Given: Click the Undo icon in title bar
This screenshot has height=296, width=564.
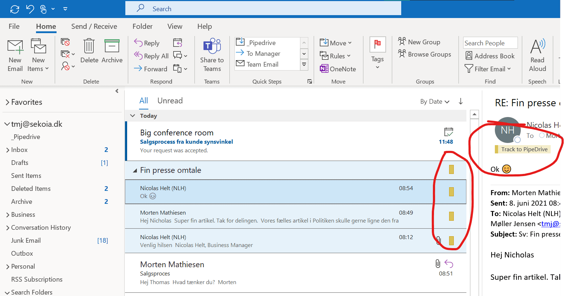Looking at the screenshot, I should coord(30,9).
